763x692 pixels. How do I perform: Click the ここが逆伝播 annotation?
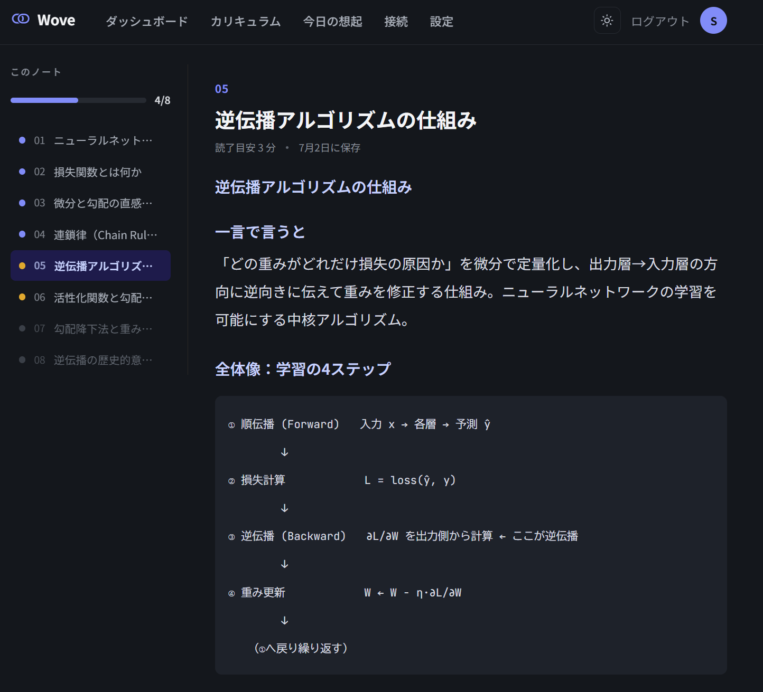point(545,536)
